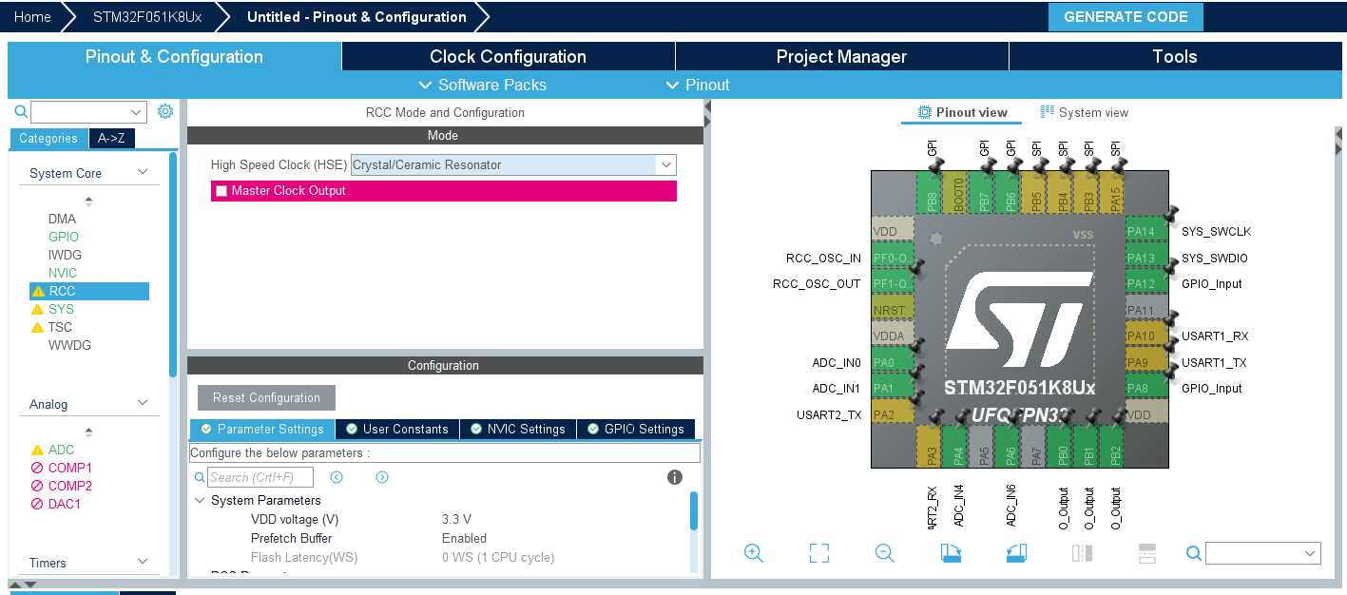Select pin PA1 on the chip

coord(892,388)
